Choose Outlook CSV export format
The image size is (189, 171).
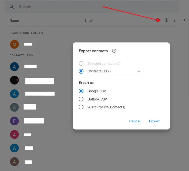[x=81, y=99]
